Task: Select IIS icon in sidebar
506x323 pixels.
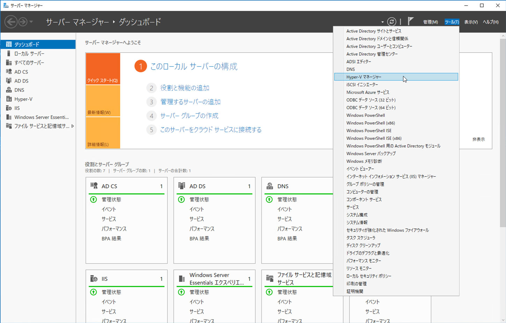Action: (9, 108)
